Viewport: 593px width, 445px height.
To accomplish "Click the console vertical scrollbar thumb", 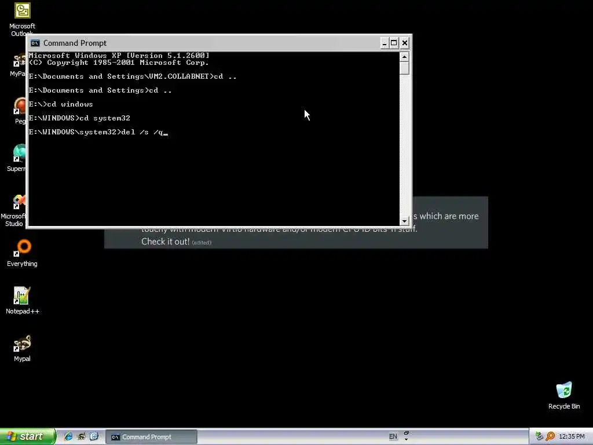I will [404, 68].
